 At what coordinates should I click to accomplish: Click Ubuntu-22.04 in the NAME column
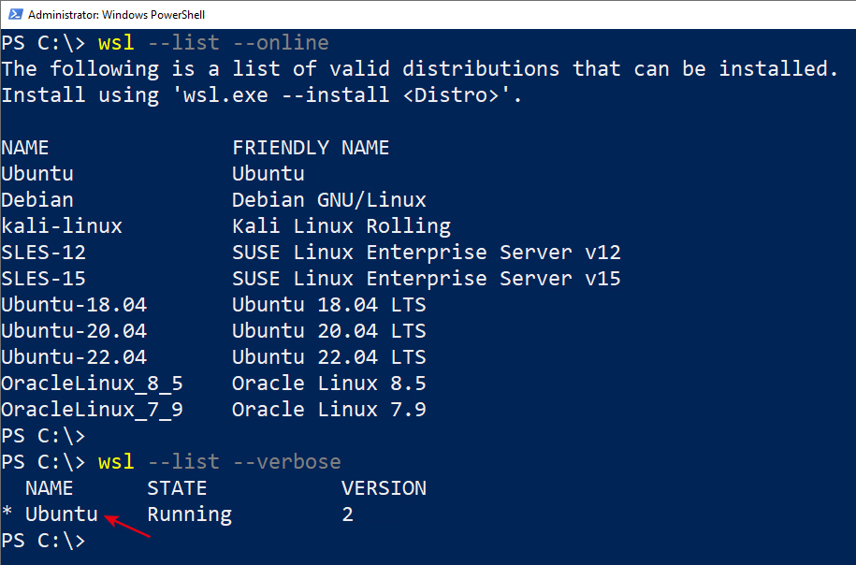click(74, 357)
